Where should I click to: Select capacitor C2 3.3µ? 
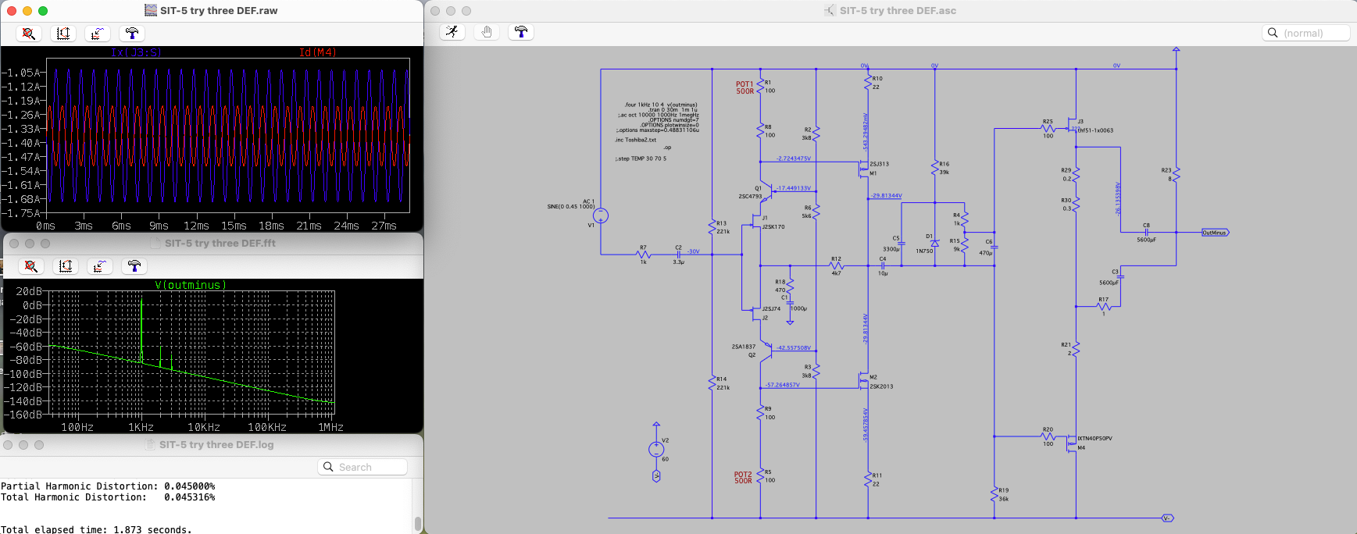(x=679, y=255)
